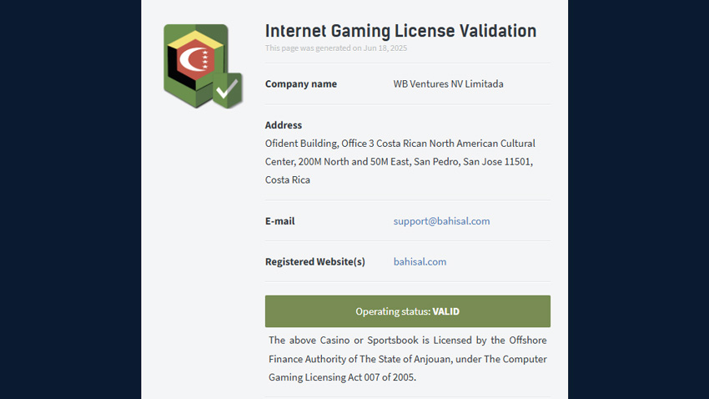Click the Anjouan license shield logo

tap(203, 66)
